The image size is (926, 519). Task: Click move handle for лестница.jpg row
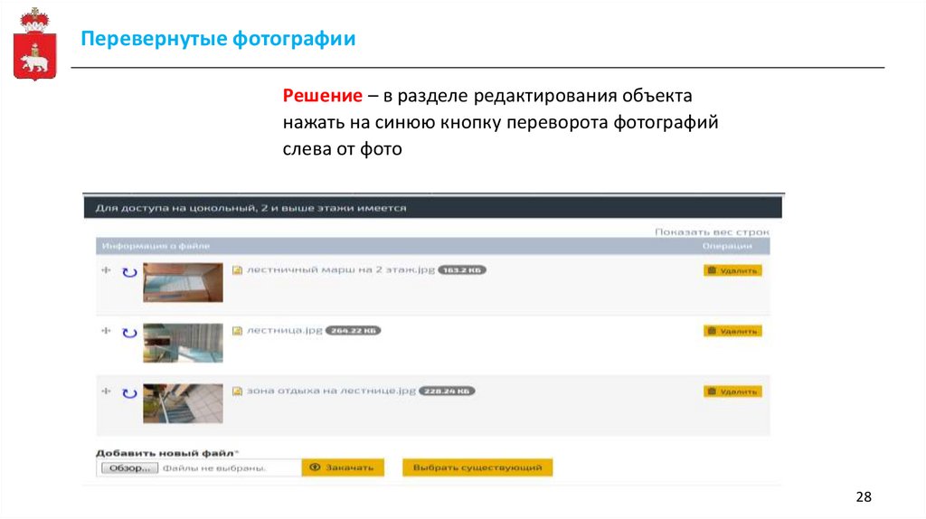(107, 331)
